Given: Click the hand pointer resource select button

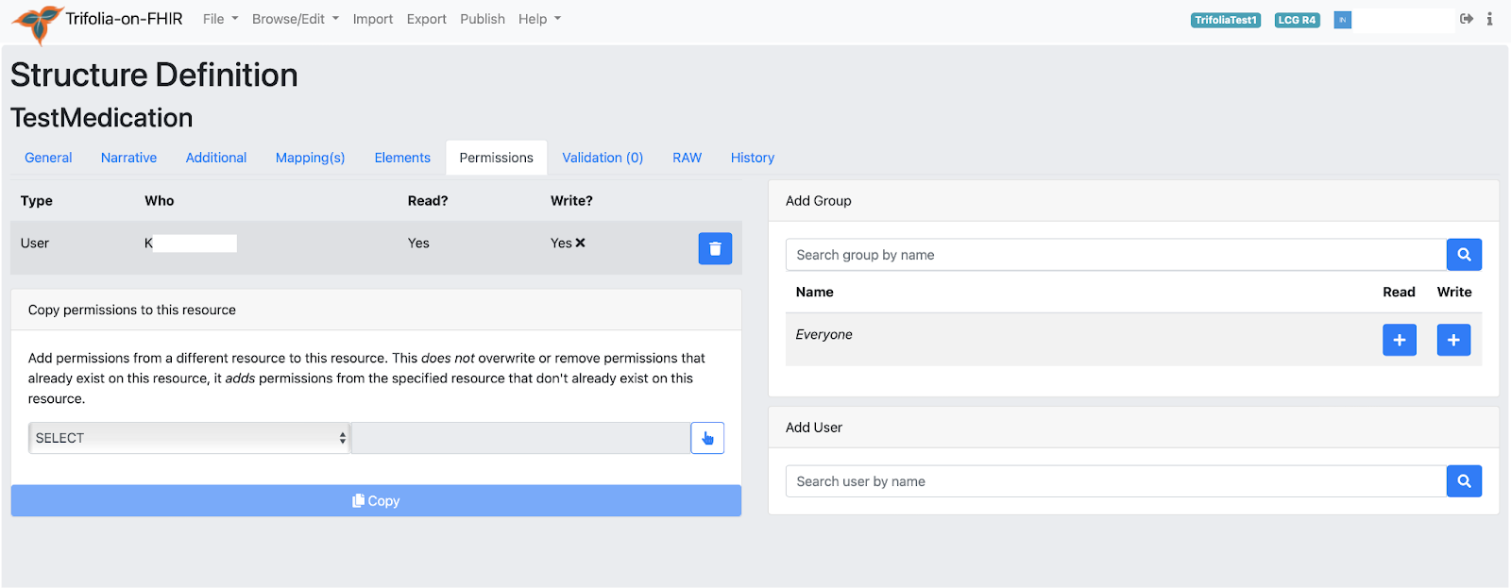Looking at the screenshot, I should tap(707, 438).
